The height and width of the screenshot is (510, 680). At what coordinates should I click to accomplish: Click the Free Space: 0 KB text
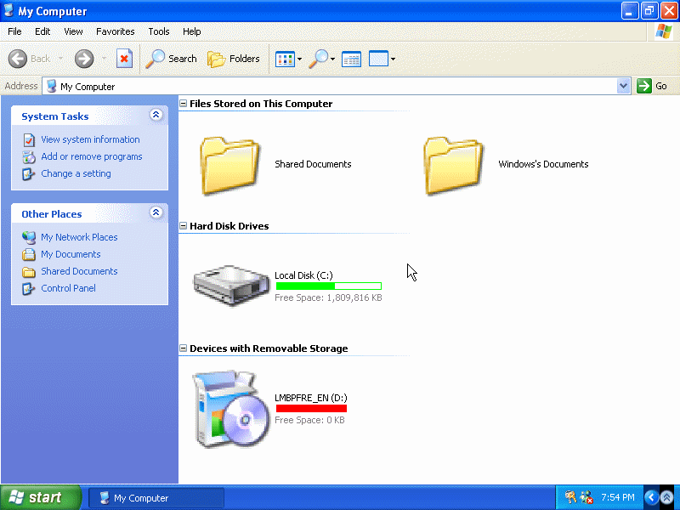pyautogui.click(x=309, y=420)
